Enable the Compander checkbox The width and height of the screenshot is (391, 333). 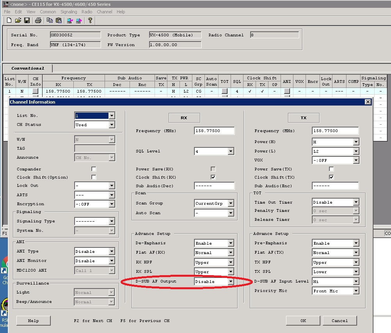coord(94,169)
